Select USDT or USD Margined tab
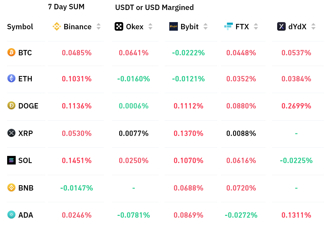The image size is (325, 228). pyautogui.click(x=154, y=7)
